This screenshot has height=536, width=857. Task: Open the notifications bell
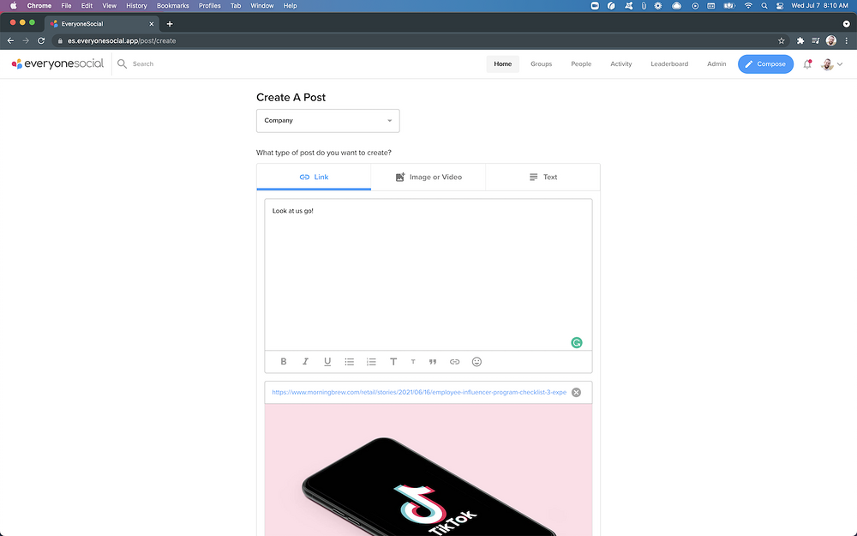(x=807, y=64)
